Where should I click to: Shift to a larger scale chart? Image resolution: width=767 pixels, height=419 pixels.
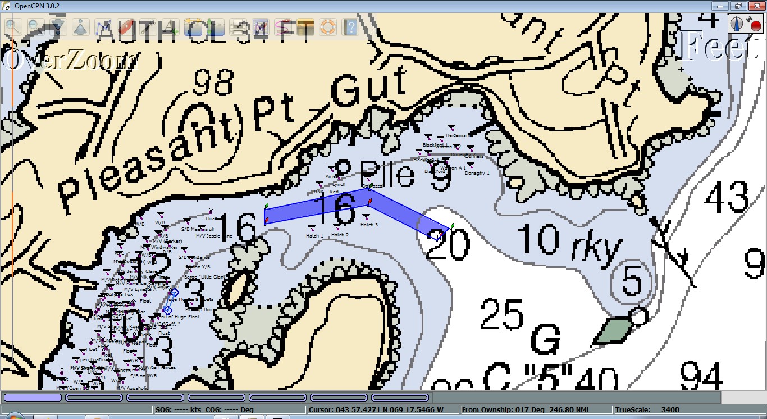pyautogui.click(x=57, y=26)
